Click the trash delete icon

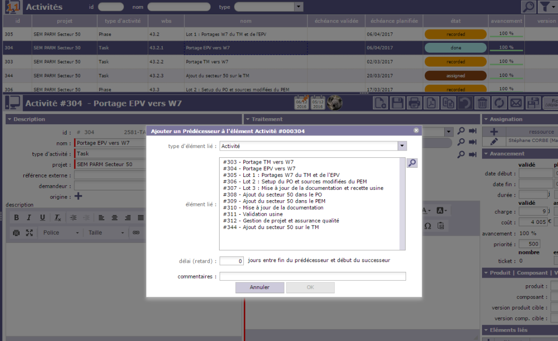pos(482,103)
